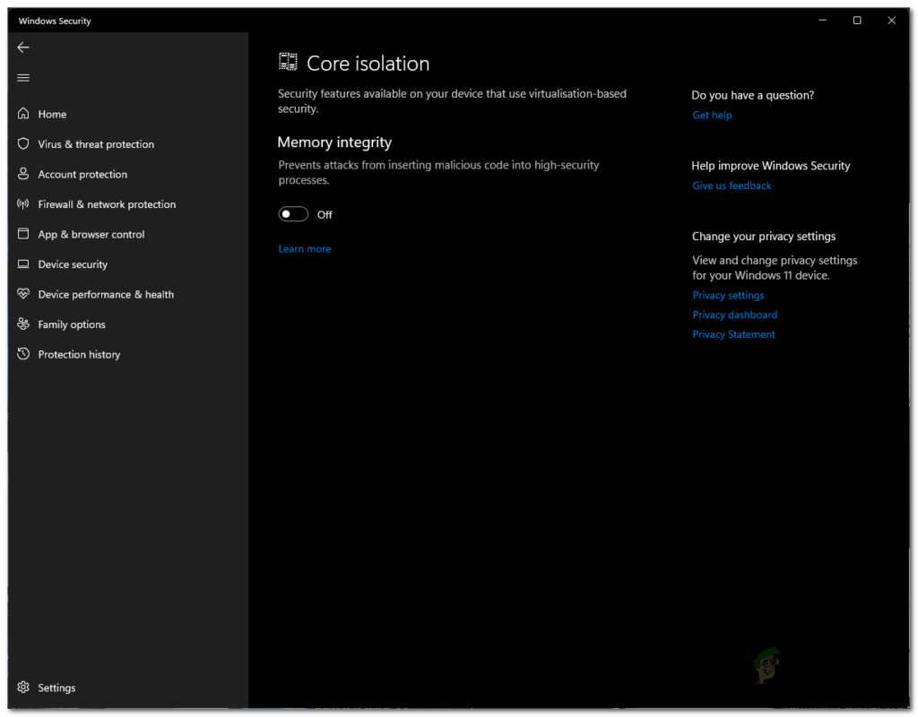This screenshot has height=717, width=918.
Task: Open the Get help link
Action: [x=712, y=115]
